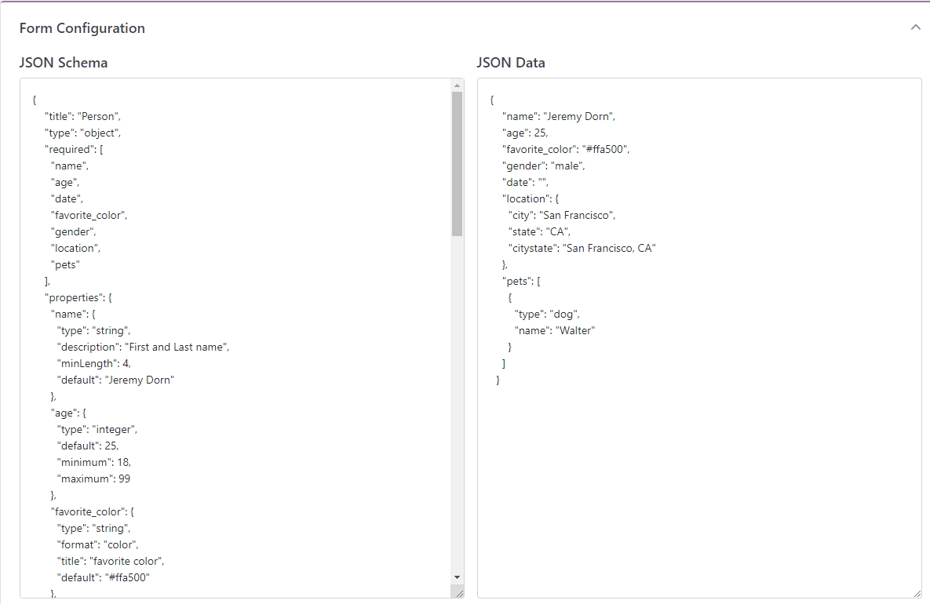Click "city": "San Francisco" line
Screen dimensions: 930x604
[562, 215]
